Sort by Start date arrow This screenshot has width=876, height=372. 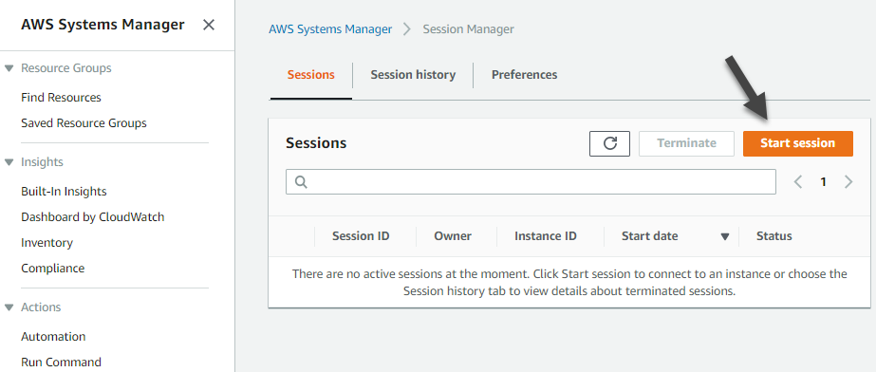point(725,237)
